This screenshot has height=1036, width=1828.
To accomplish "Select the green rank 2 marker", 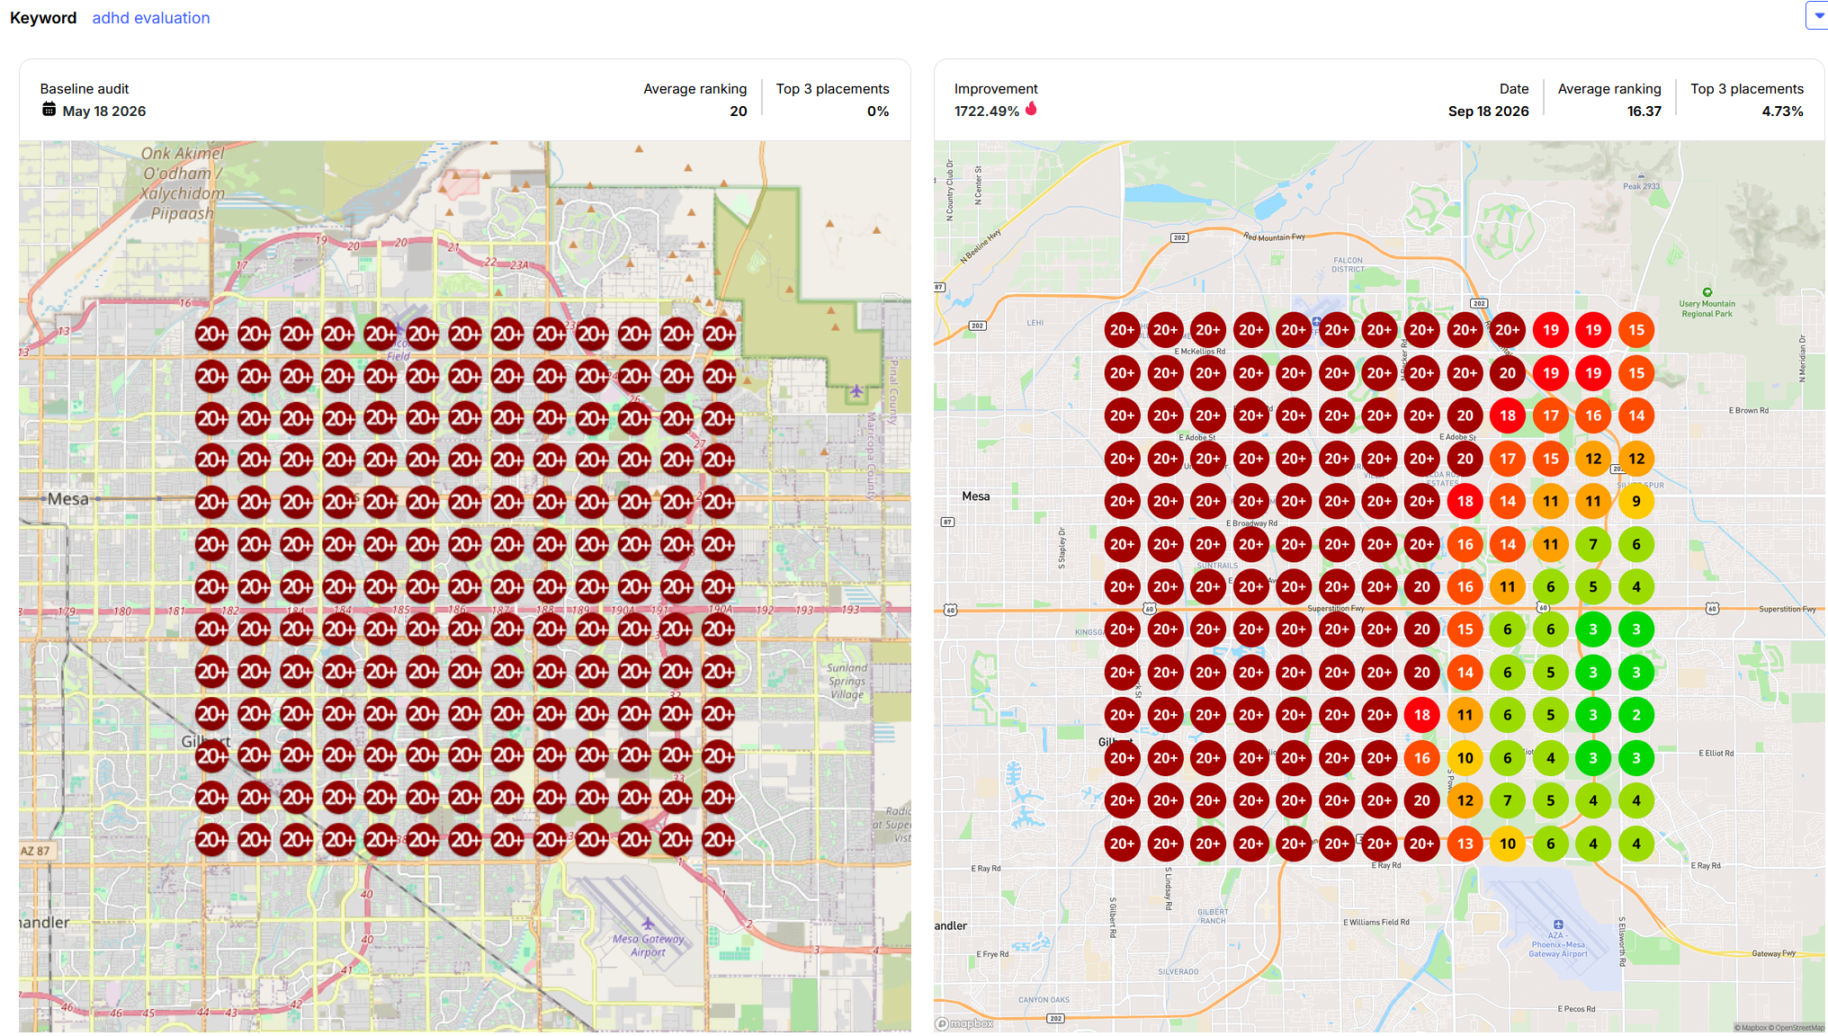I will (1635, 715).
